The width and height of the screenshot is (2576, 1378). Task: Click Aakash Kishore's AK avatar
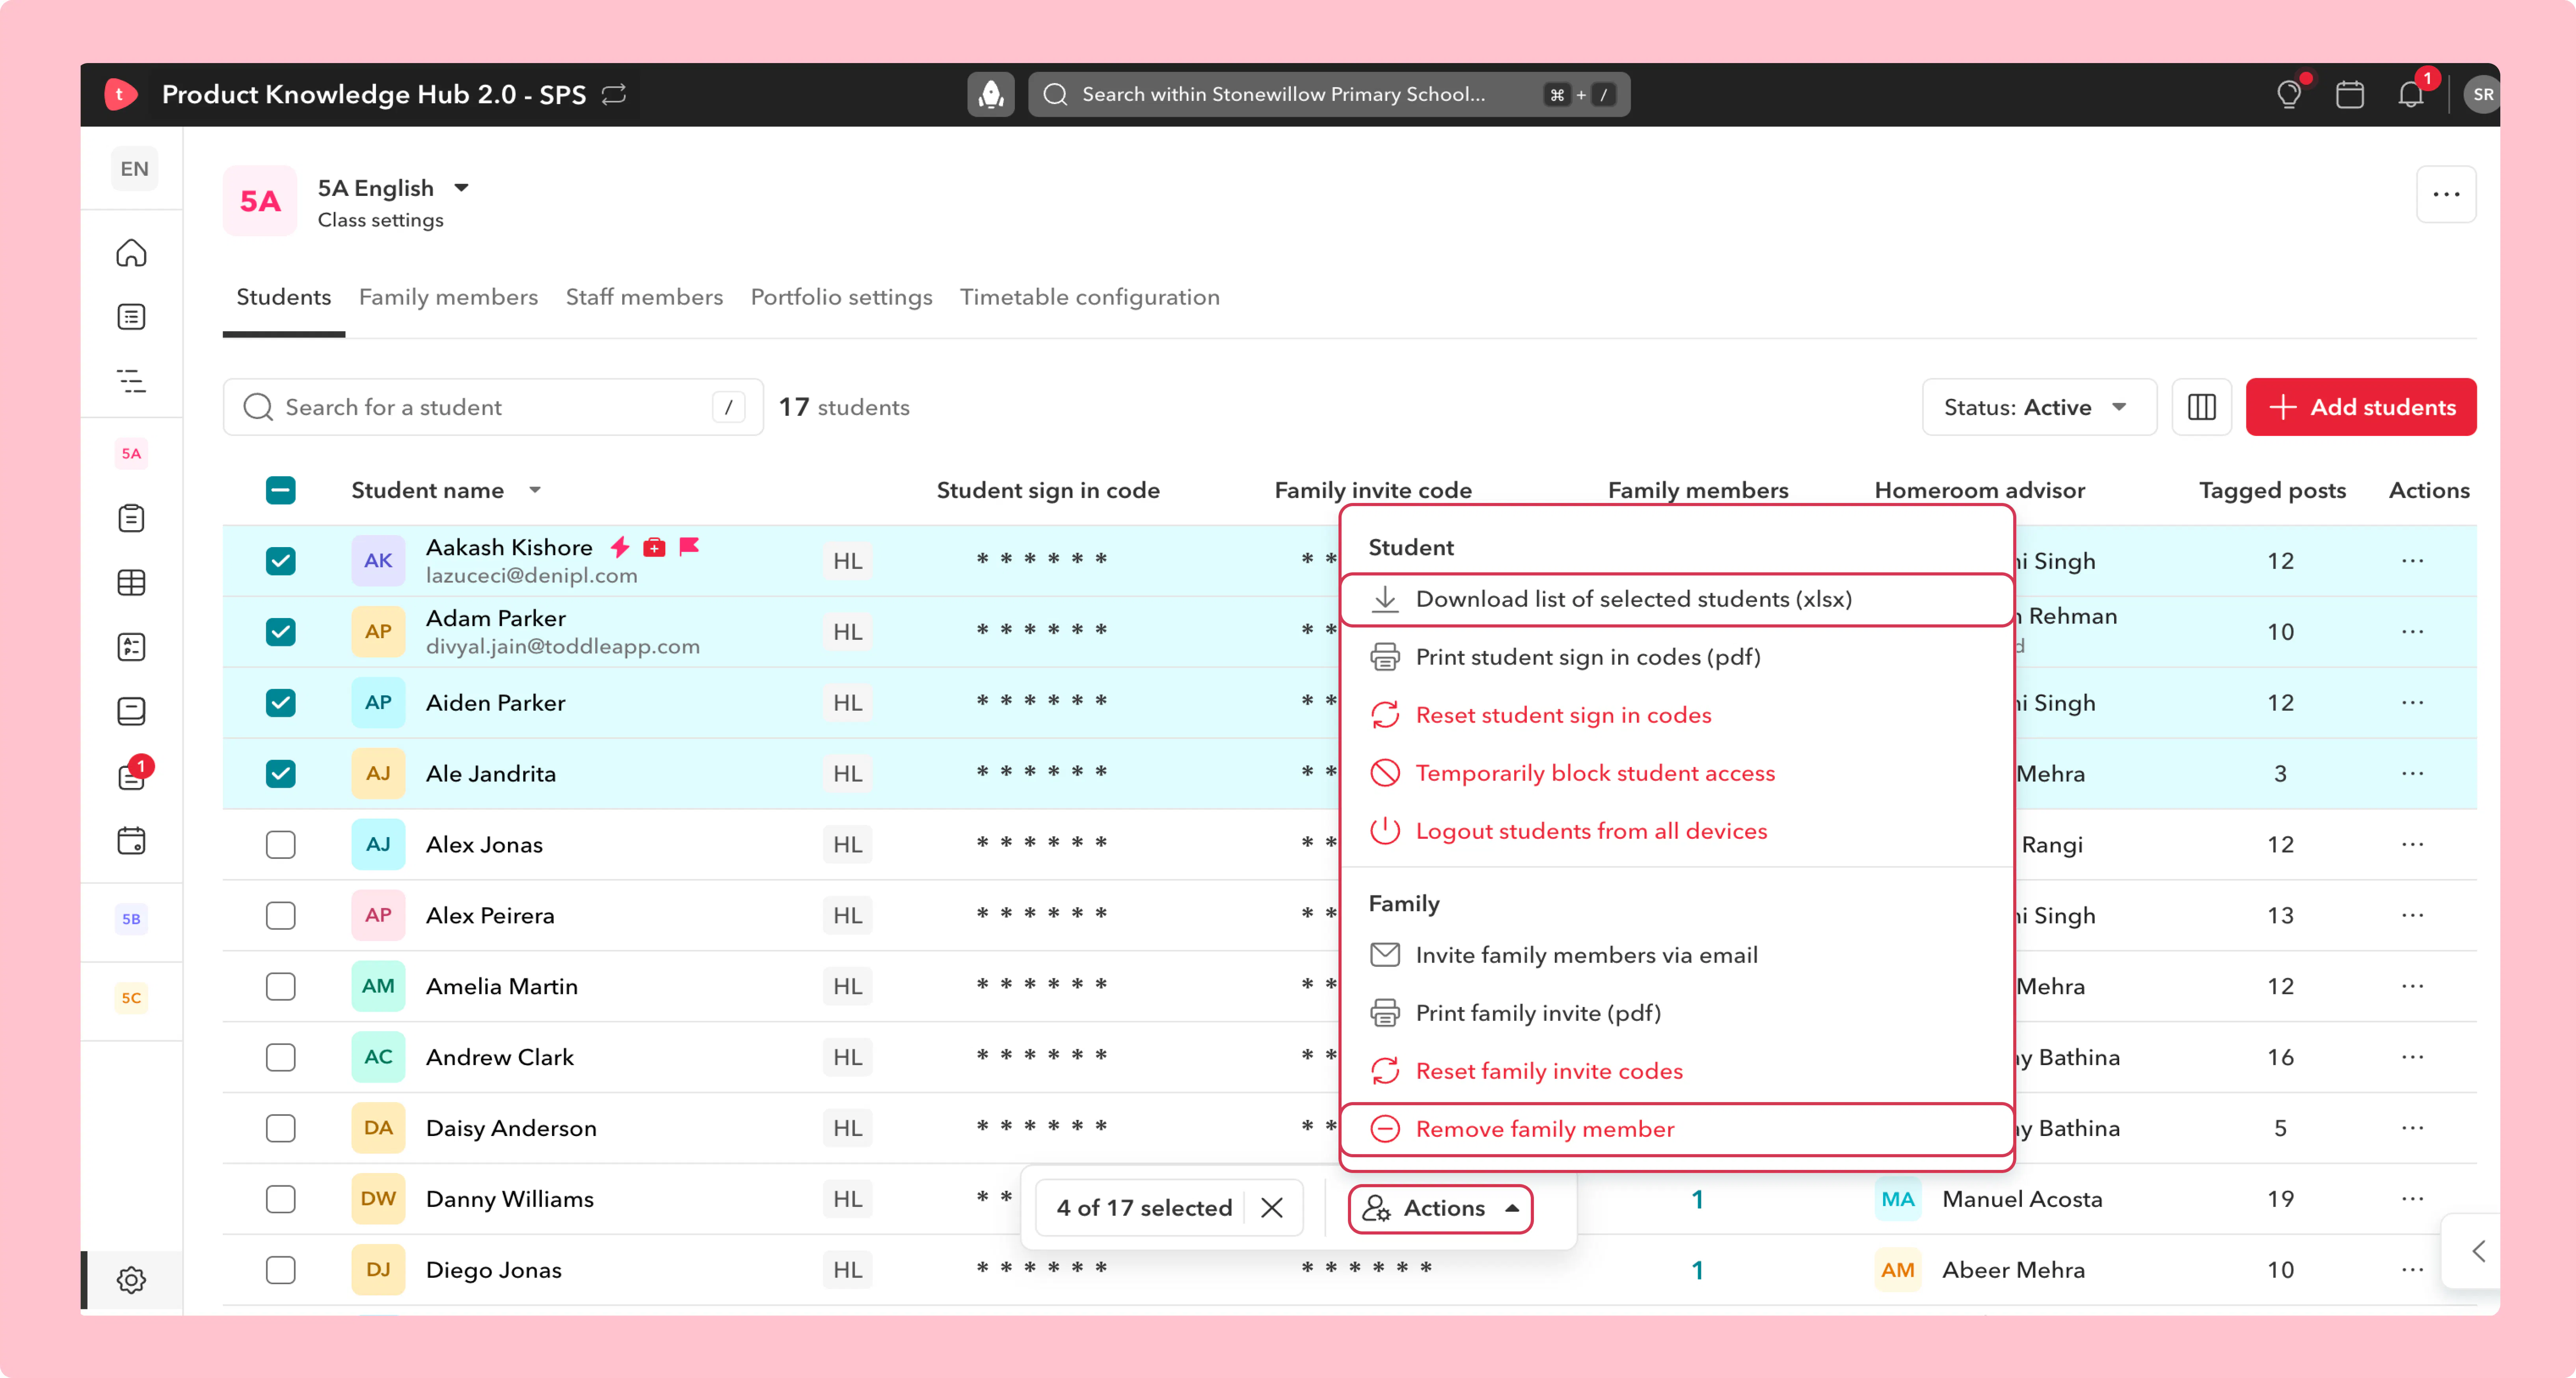tap(378, 561)
